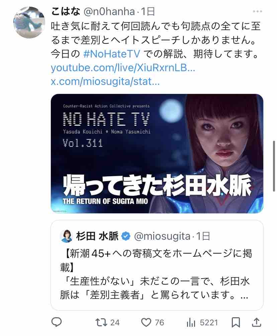Tap the share upload icon

pos(256,322)
